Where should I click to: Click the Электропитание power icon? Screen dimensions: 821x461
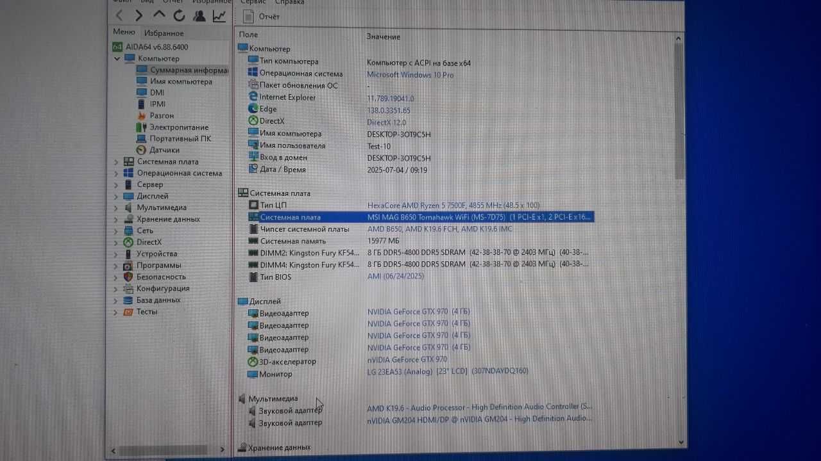pyautogui.click(x=142, y=127)
